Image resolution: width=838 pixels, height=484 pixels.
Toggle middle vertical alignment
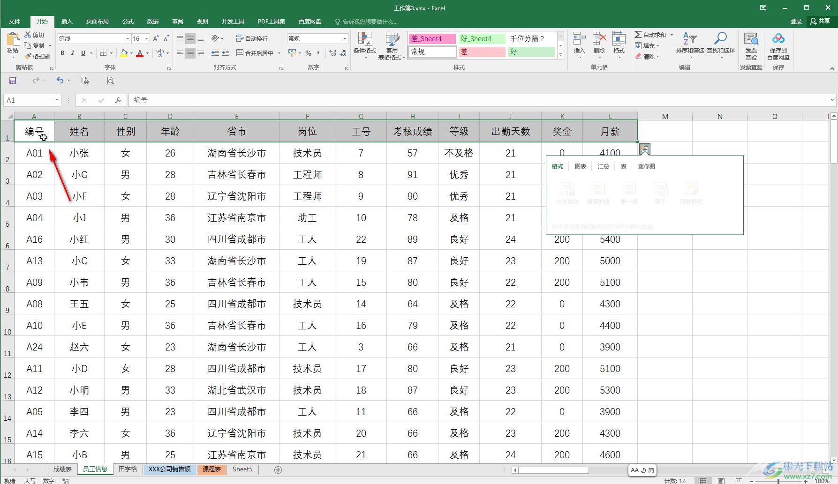point(190,38)
